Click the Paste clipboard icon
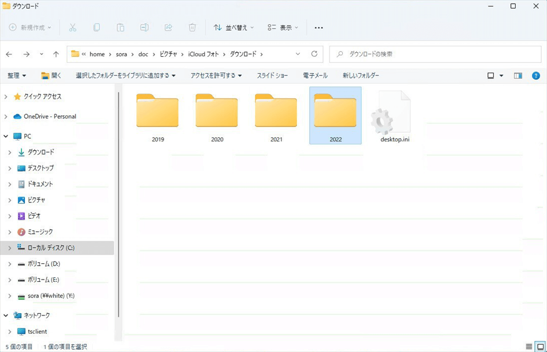 [120, 27]
